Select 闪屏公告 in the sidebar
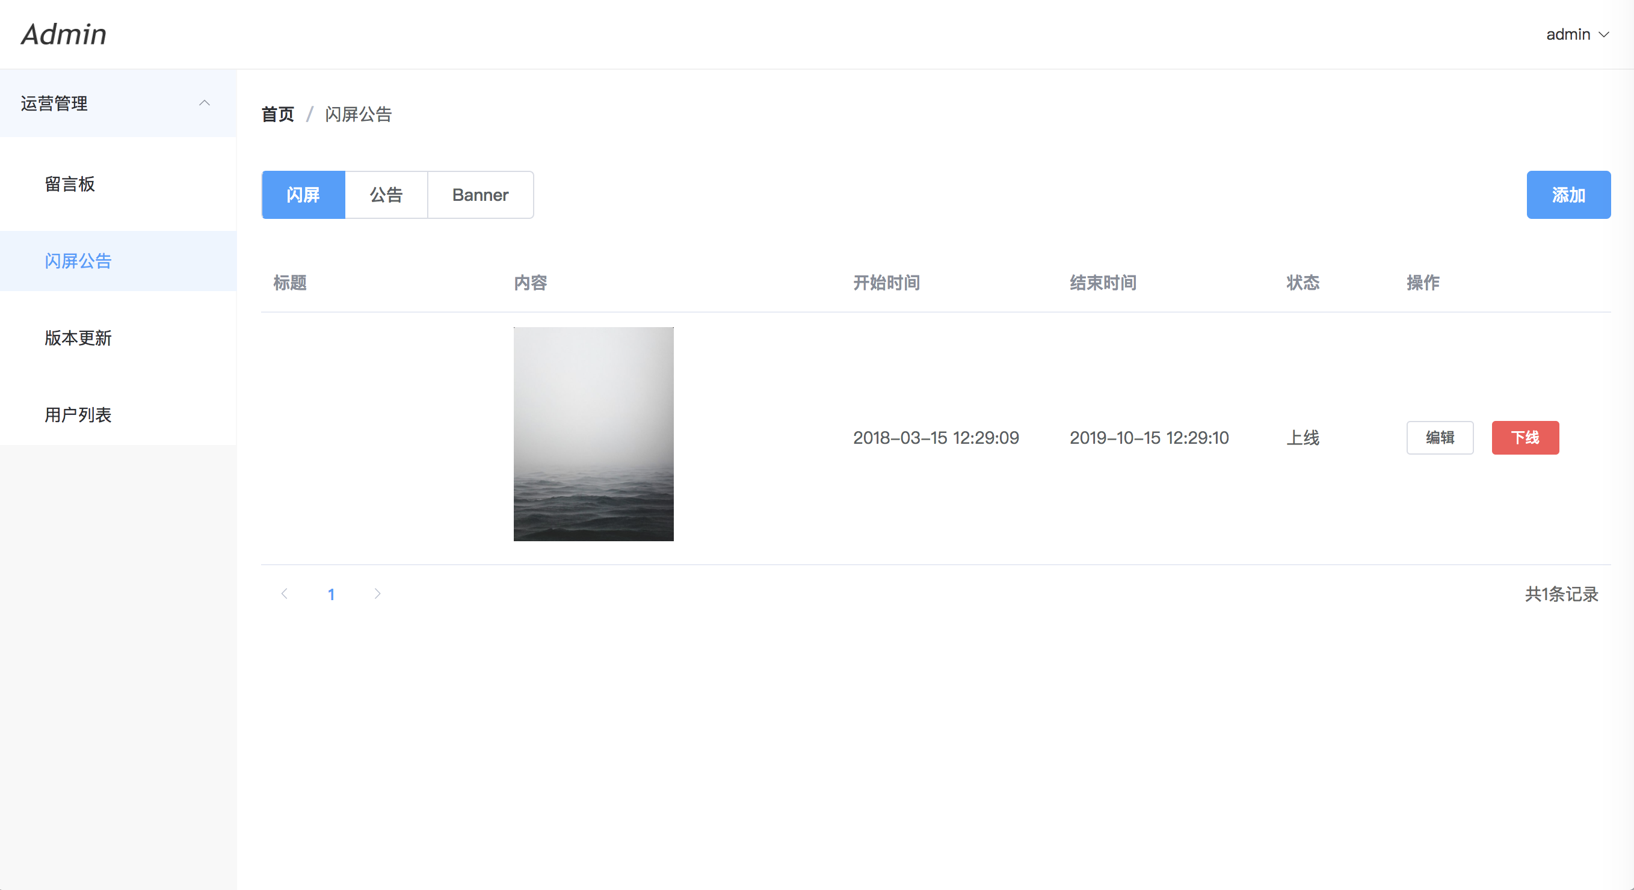1634x890 pixels. click(78, 261)
